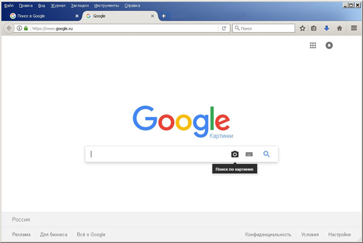Screen dimensions: 363x243
Task: Open Google notifications bell icon
Action: click(329, 45)
